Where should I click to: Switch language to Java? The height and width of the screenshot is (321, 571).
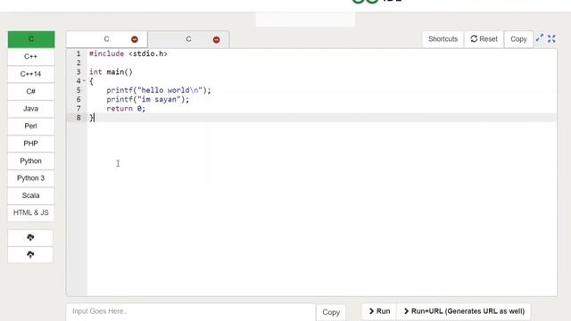point(31,109)
